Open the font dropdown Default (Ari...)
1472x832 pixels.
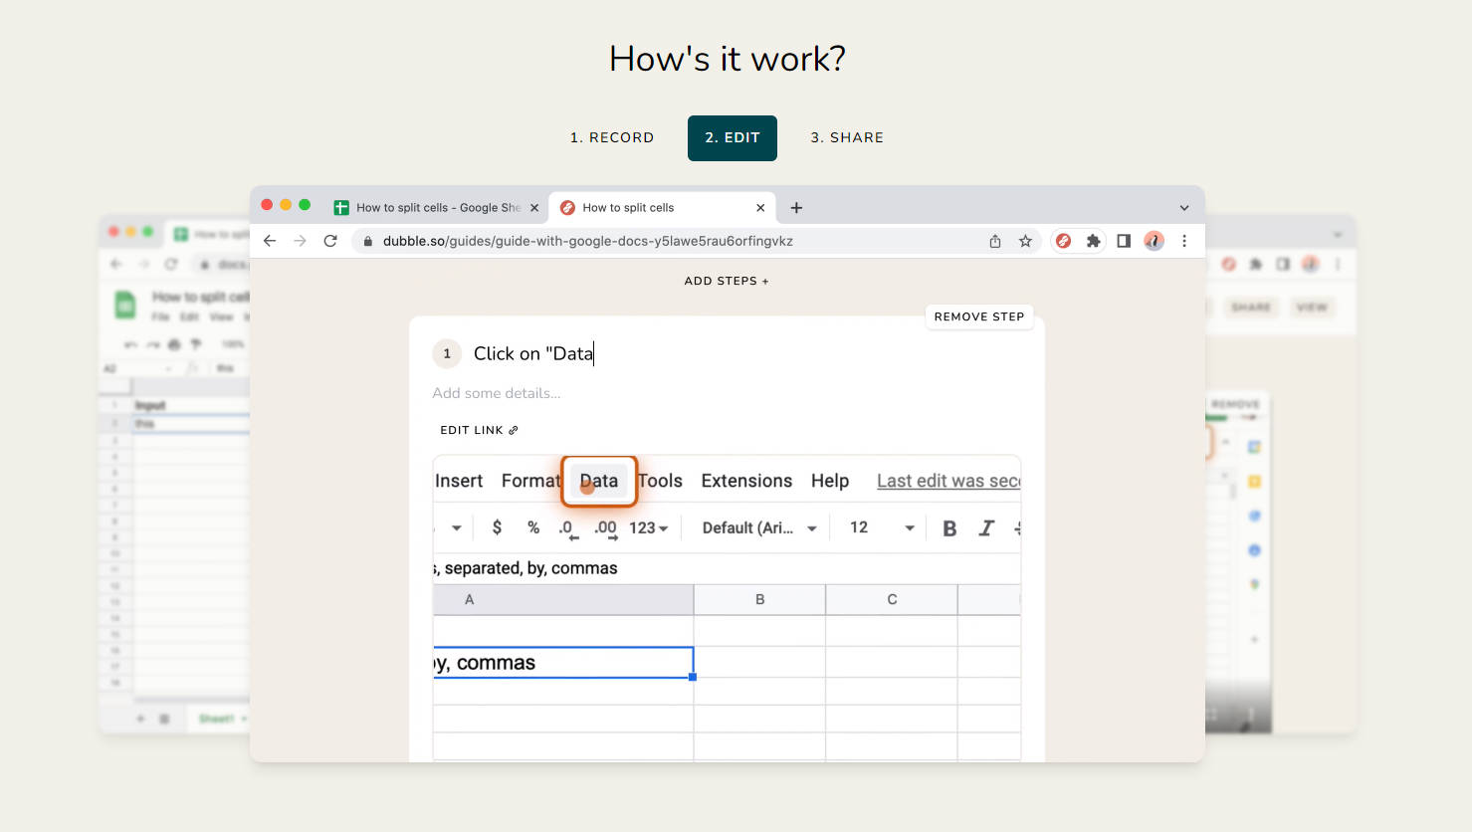(x=758, y=528)
